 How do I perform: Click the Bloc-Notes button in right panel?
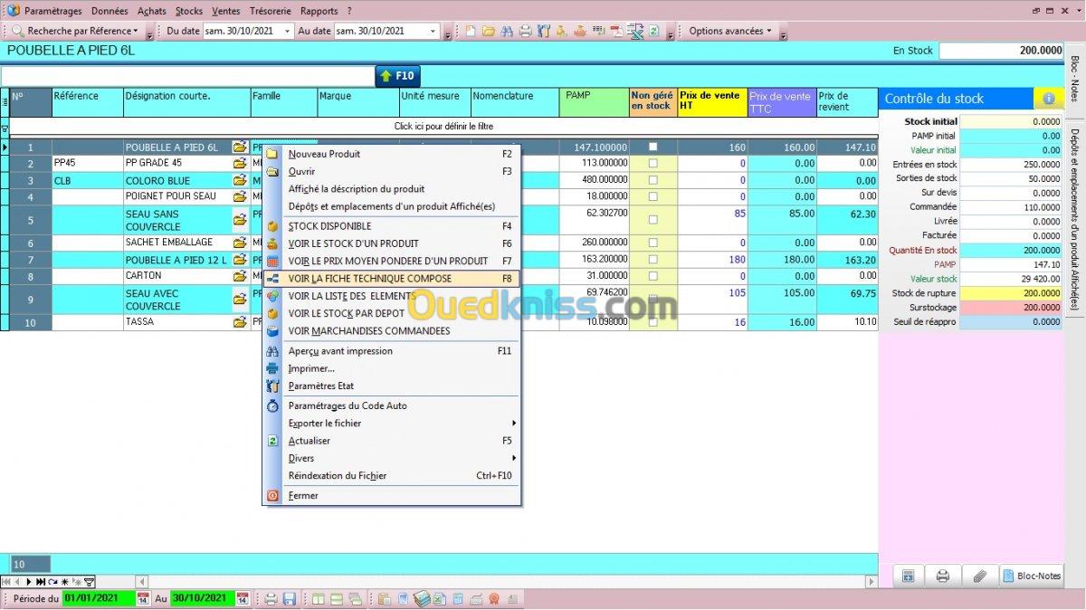[1032, 576]
